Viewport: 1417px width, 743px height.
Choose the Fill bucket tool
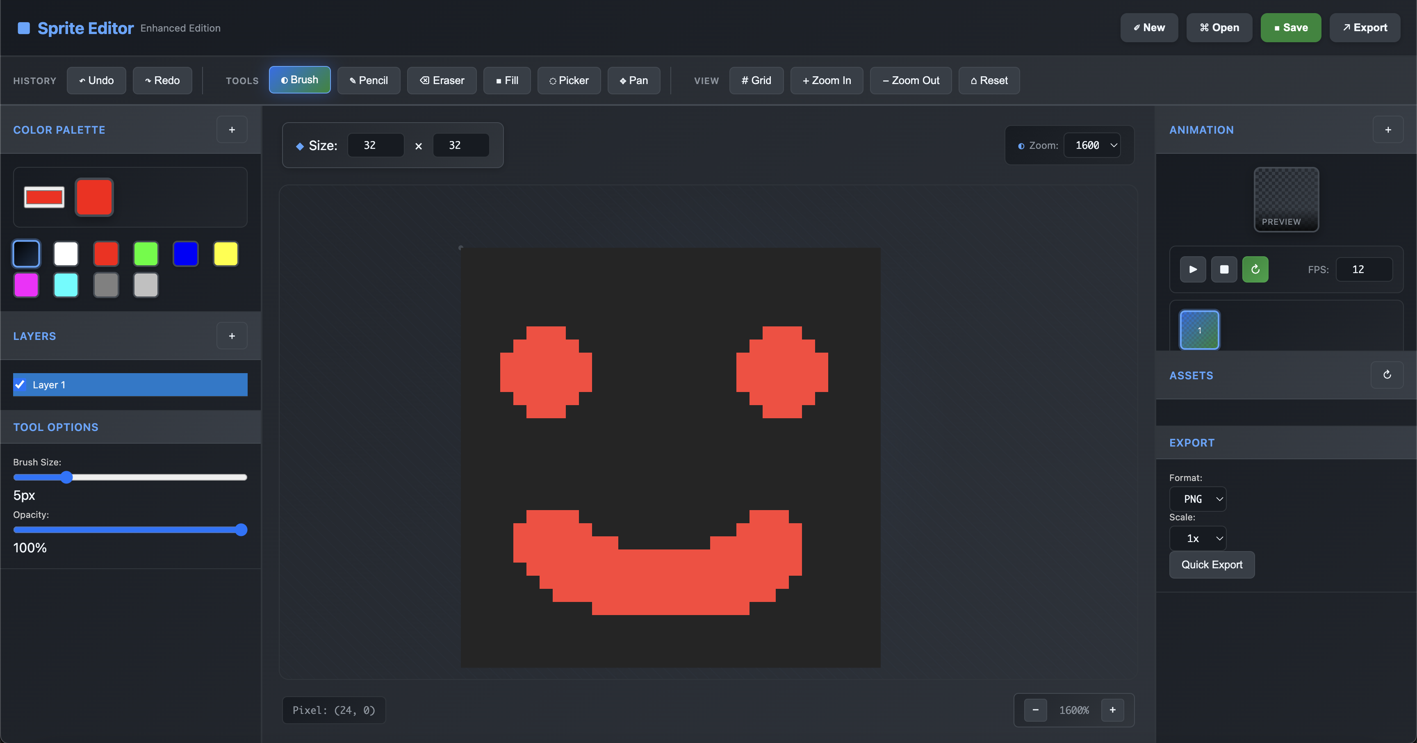[507, 80]
